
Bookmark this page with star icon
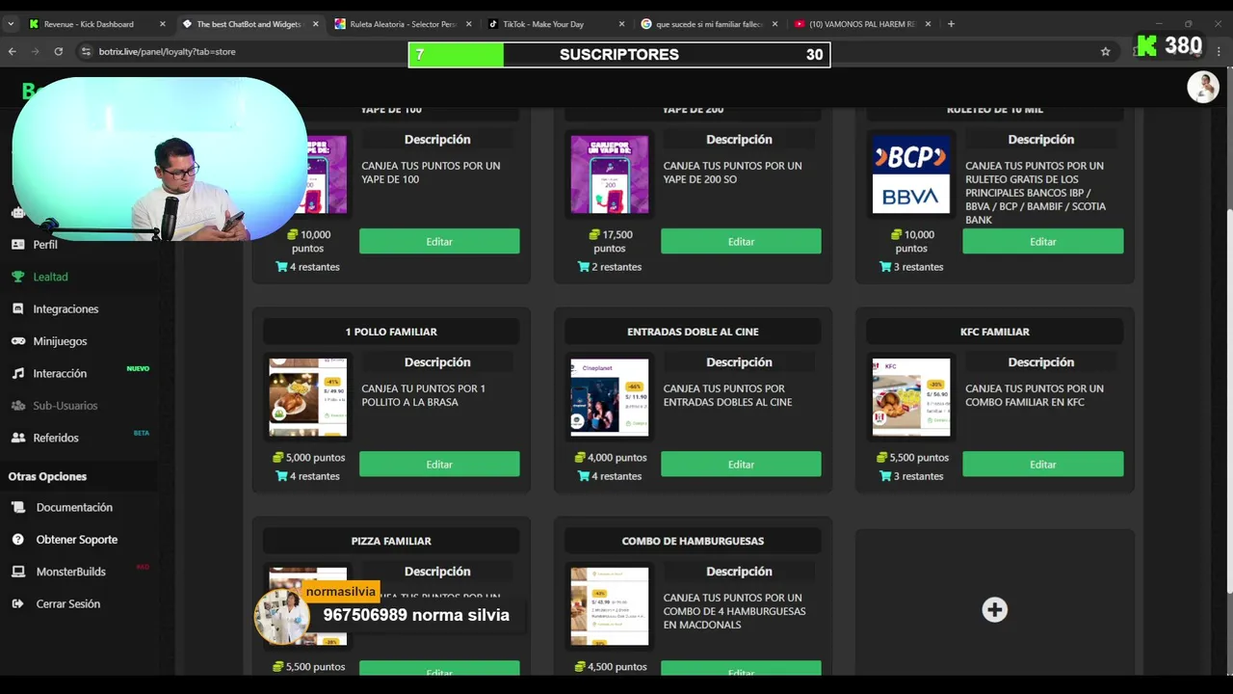coord(1105,51)
